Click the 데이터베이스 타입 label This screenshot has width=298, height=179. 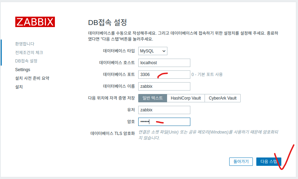coord(119,51)
